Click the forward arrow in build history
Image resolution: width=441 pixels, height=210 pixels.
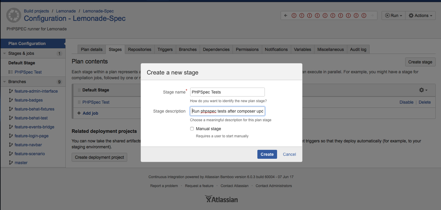(x=372, y=15)
